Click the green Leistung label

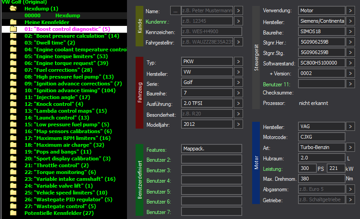pyautogui.click(x=273, y=169)
